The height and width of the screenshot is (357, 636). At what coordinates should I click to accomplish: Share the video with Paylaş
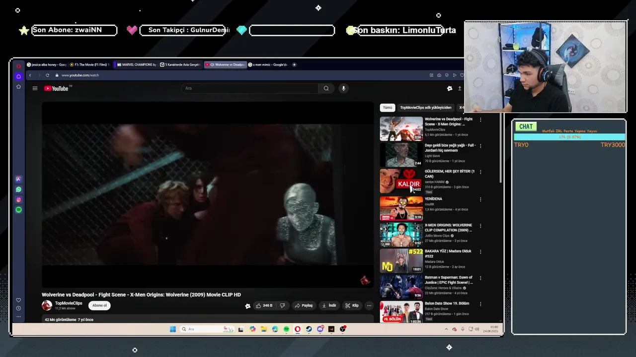(x=304, y=305)
